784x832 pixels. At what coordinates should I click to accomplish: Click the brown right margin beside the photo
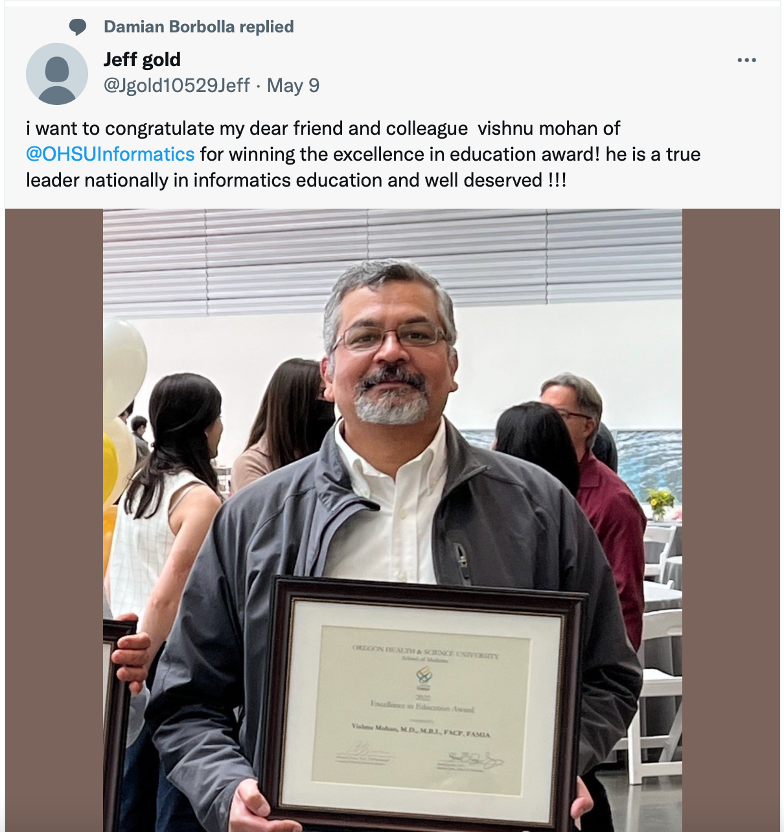point(731,518)
